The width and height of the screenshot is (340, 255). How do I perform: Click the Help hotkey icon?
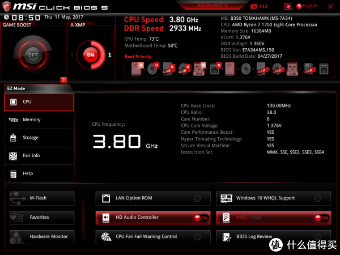[x=14, y=174]
